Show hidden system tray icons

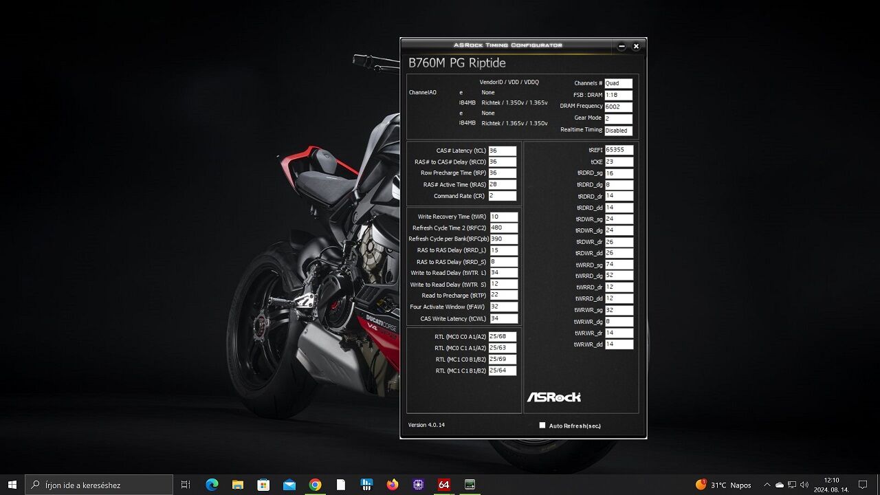pyautogui.click(x=767, y=485)
